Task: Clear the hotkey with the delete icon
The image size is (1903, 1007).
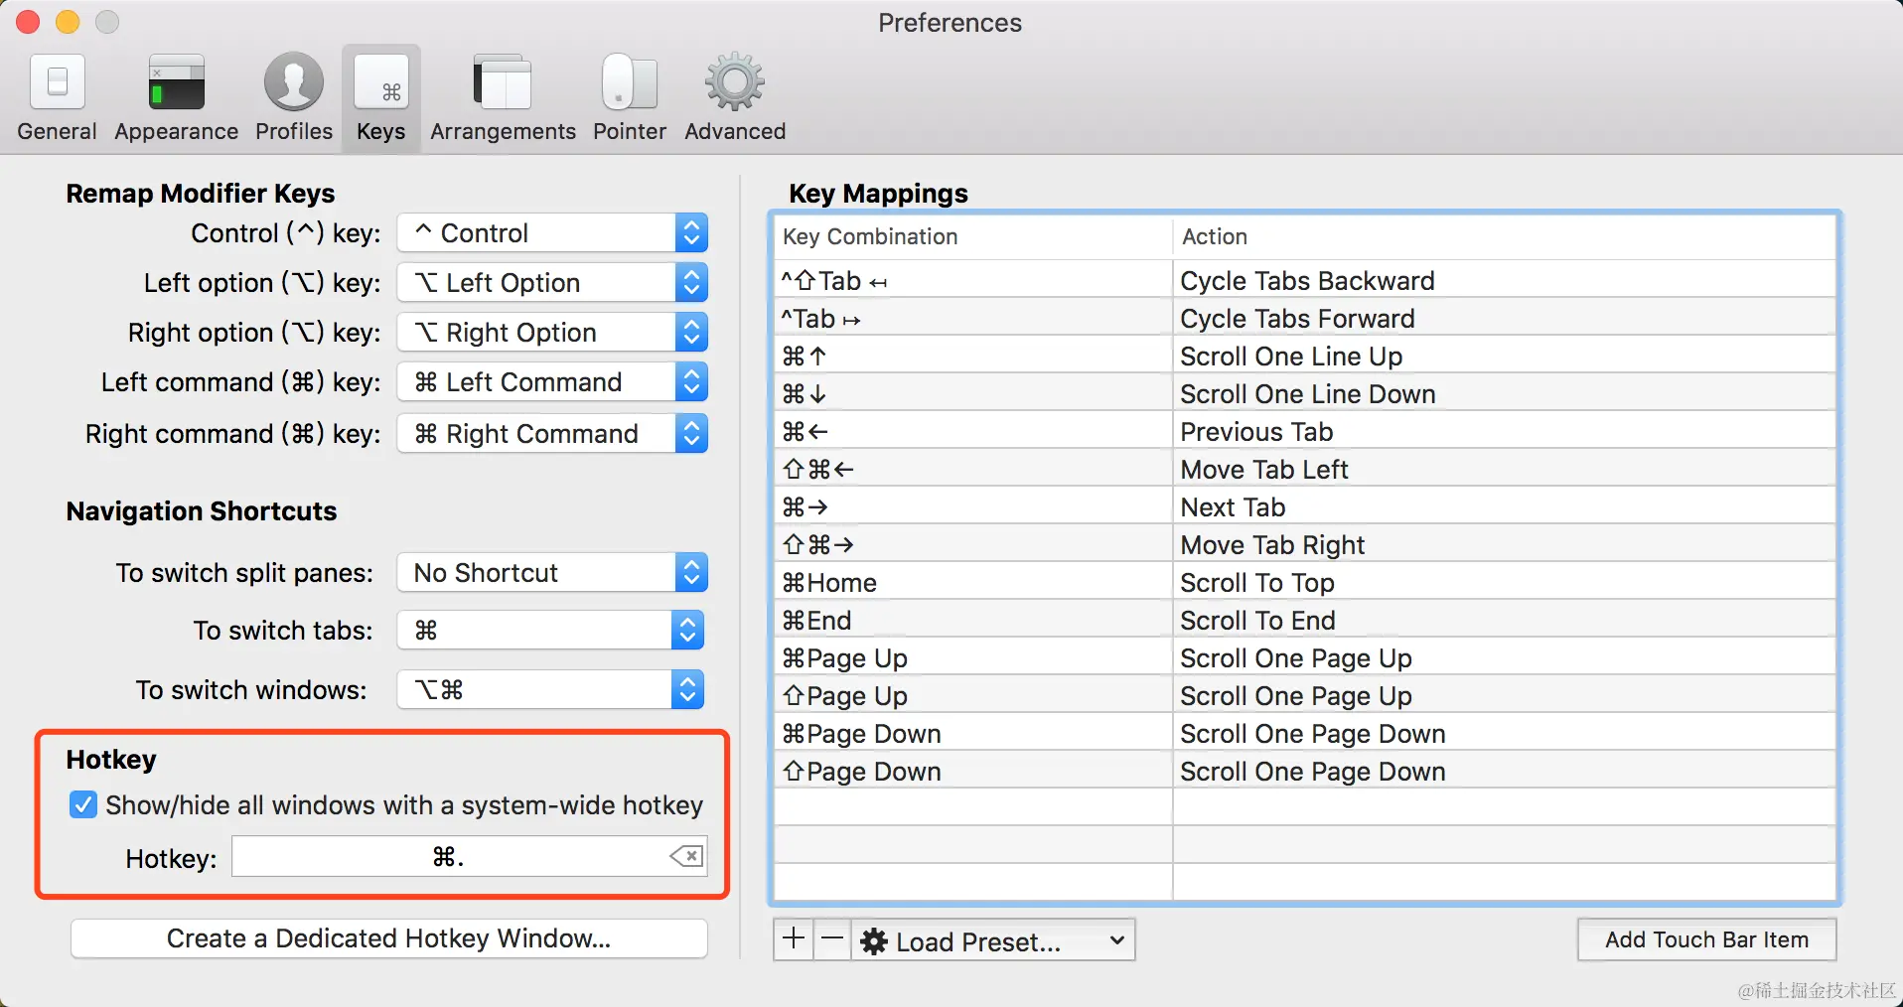Action: click(x=686, y=856)
